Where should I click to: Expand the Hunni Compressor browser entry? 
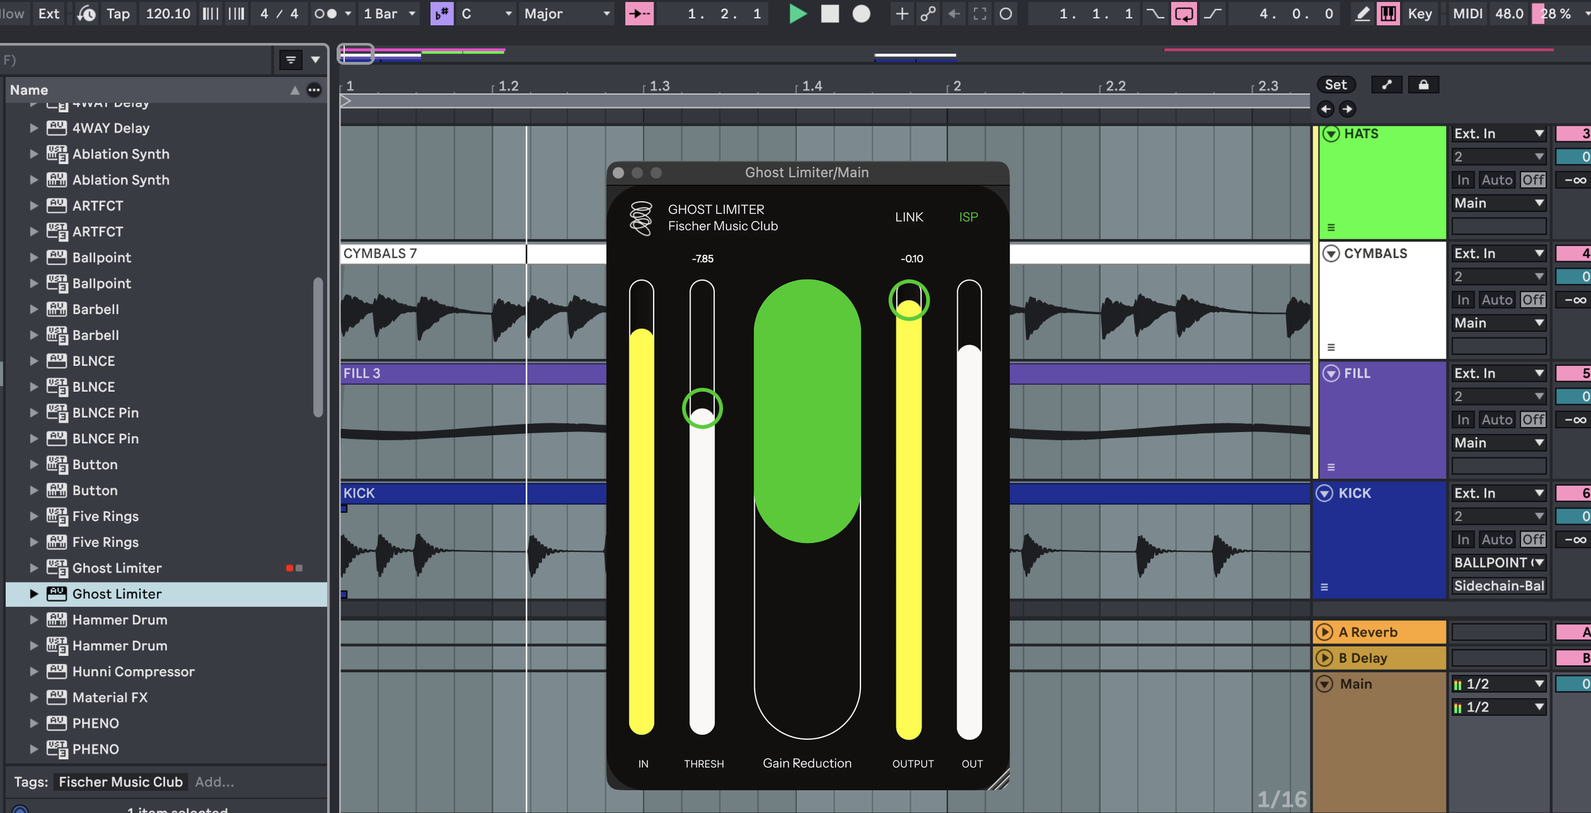pos(34,672)
